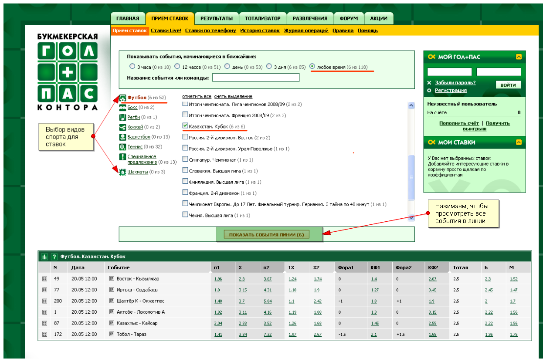Check the Сингапур. Чемпионат checkbox
The width and height of the screenshot is (543, 362).
(x=185, y=159)
